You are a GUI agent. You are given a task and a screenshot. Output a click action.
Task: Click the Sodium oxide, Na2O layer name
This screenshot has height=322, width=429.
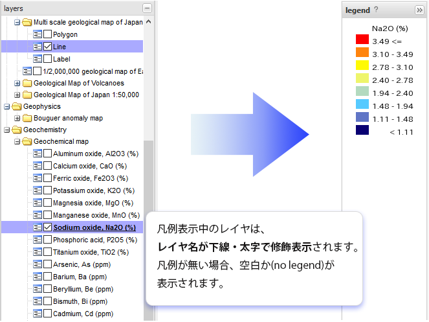pyautogui.click(x=94, y=227)
